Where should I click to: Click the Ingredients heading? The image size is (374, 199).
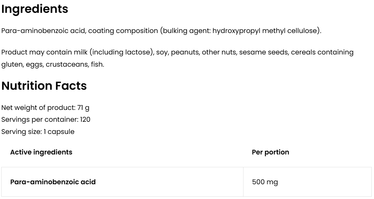coord(35,9)
